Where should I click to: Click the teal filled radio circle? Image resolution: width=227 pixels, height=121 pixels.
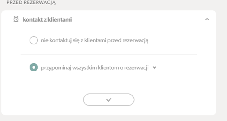(x=34, y=67)
